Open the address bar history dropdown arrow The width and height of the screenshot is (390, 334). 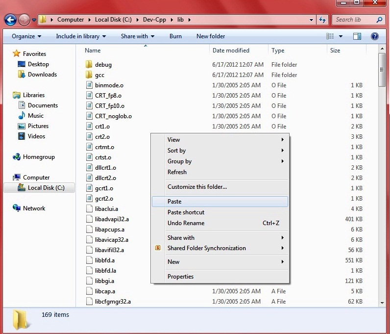pyautogui.click(x=311, y=20)
